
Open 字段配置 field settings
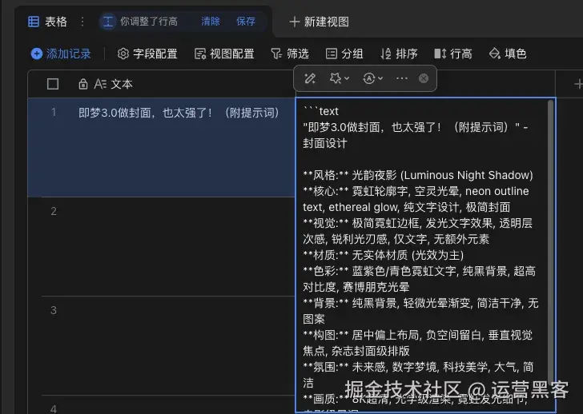coord(147,54)
